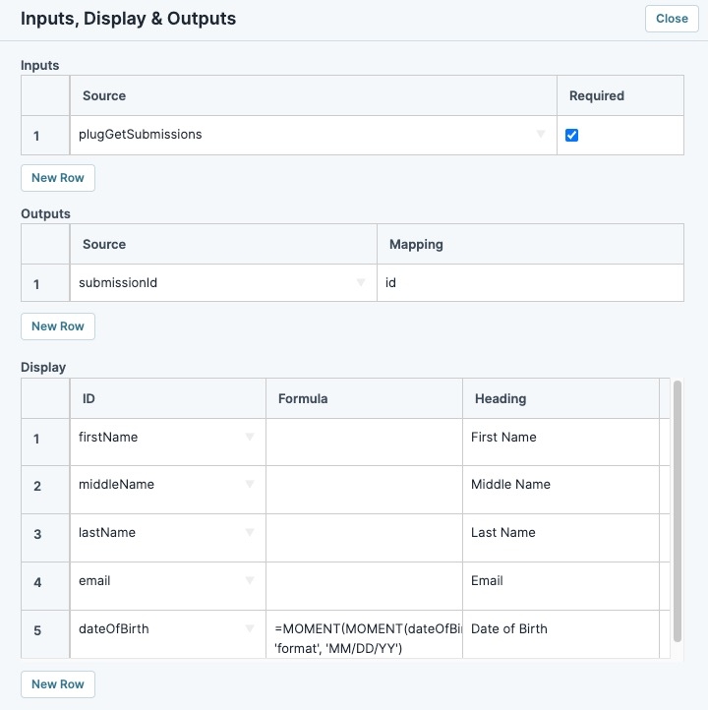This screenshot has width=708, height=710.
Task: Edit the Email heading cell
Action: [560, 586]
